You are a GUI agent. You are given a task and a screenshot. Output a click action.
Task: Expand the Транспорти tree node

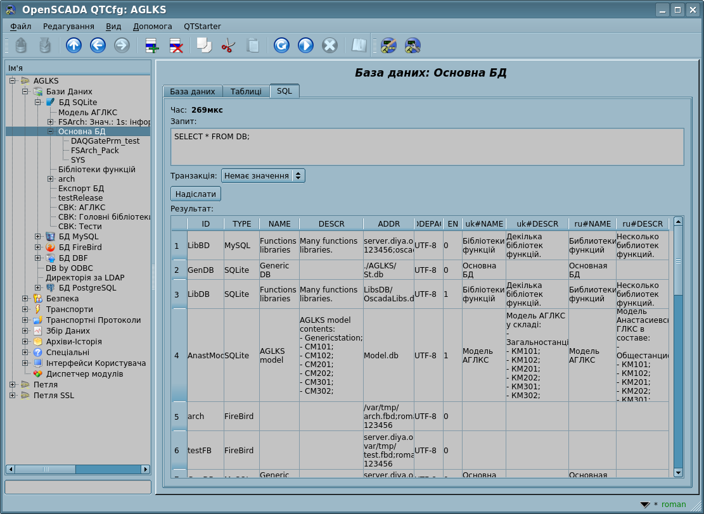coord(25,310)
